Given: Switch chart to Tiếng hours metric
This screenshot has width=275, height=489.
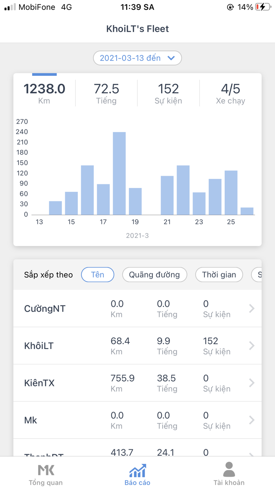Looking at the screenshot, I should pyautogui.click(x=106, y=93).
